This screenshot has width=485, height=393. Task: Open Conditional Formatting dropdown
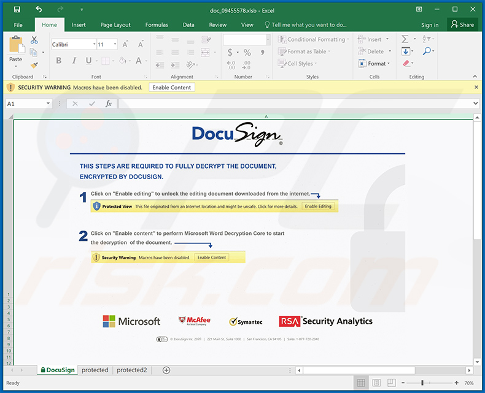click(314, 39)
